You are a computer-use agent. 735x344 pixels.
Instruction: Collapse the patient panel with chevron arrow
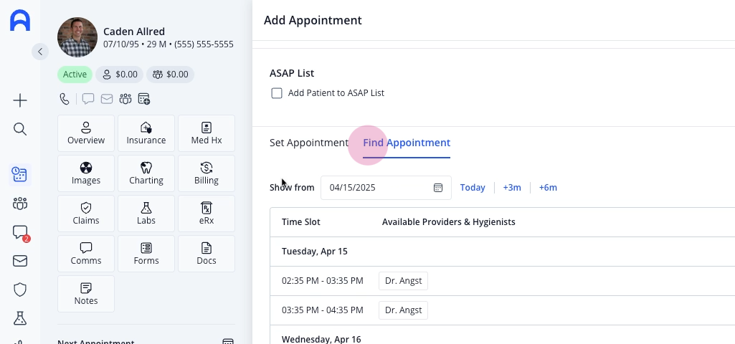[40, 52]
